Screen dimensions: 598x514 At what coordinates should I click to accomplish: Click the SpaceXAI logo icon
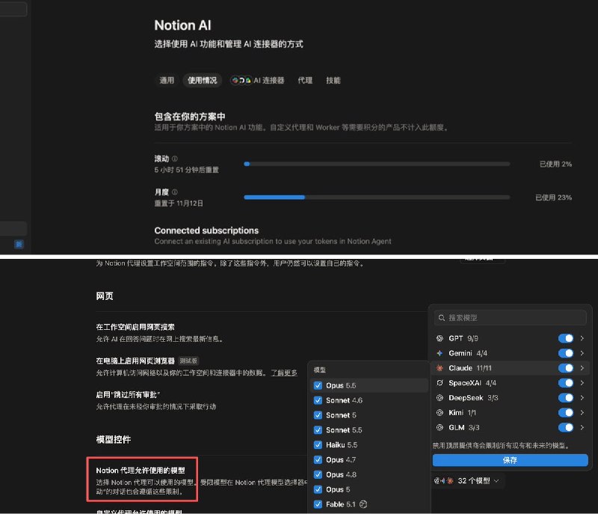coord(440,383)
